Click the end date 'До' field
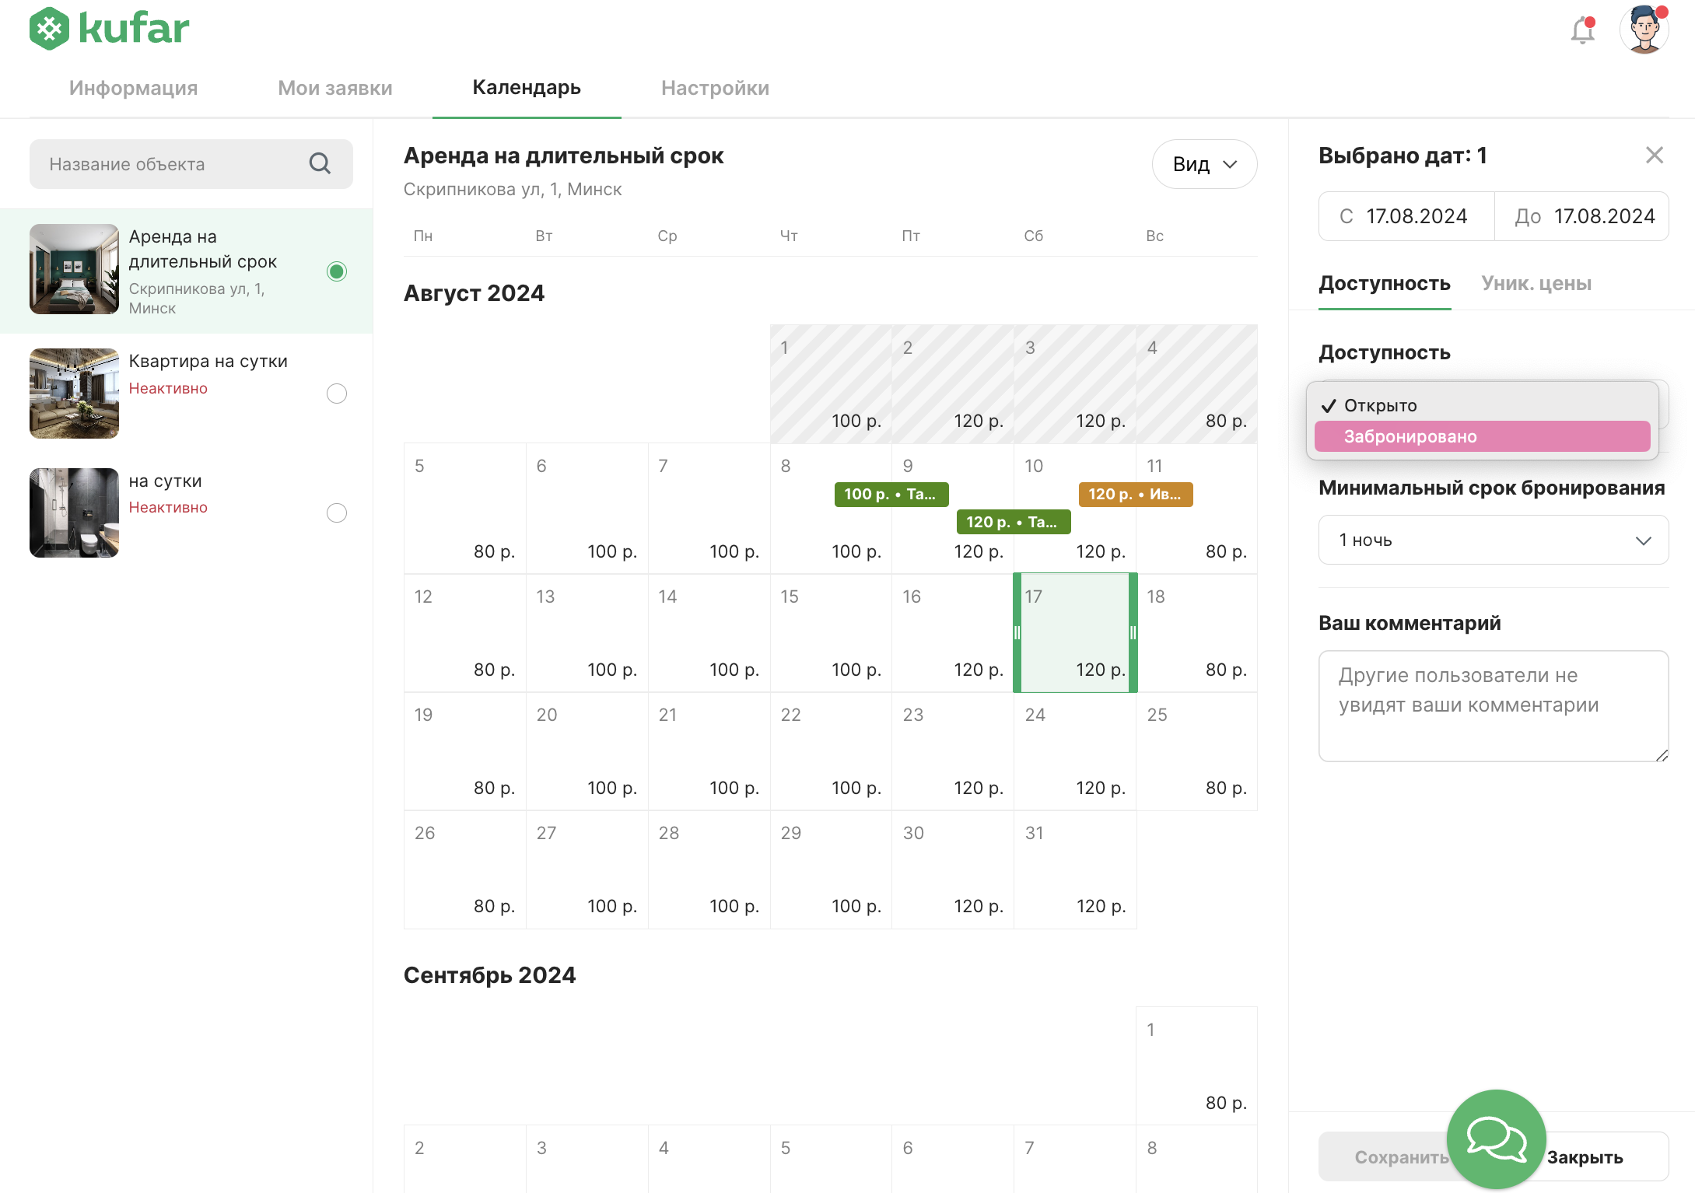 1581,216
